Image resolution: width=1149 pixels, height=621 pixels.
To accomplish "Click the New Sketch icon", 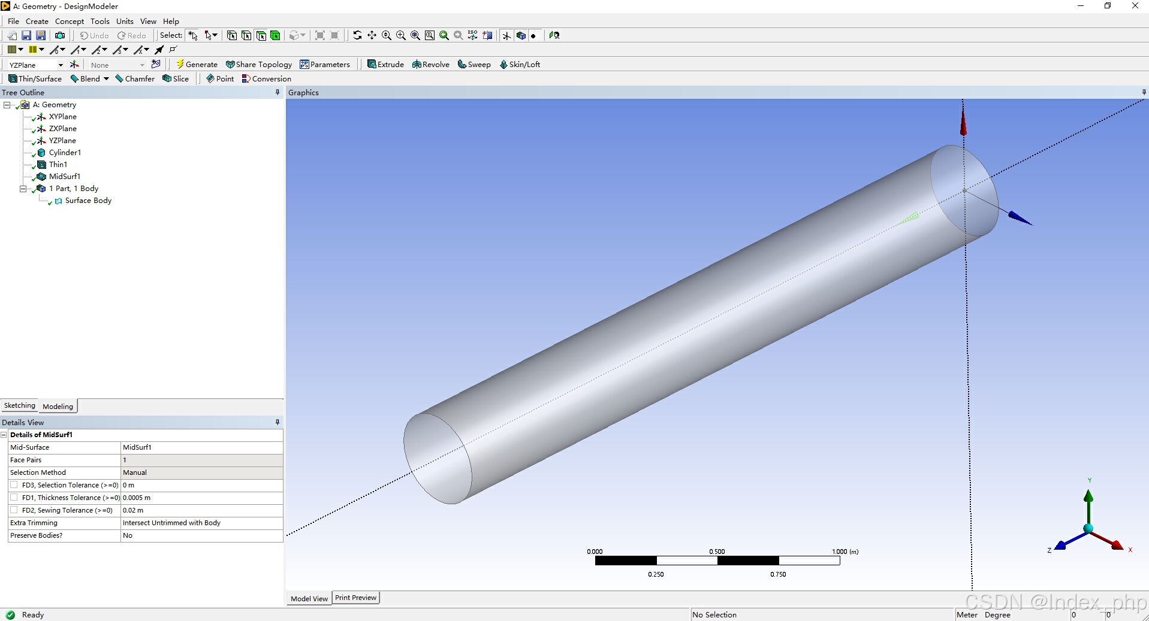I will coord(156,64).
